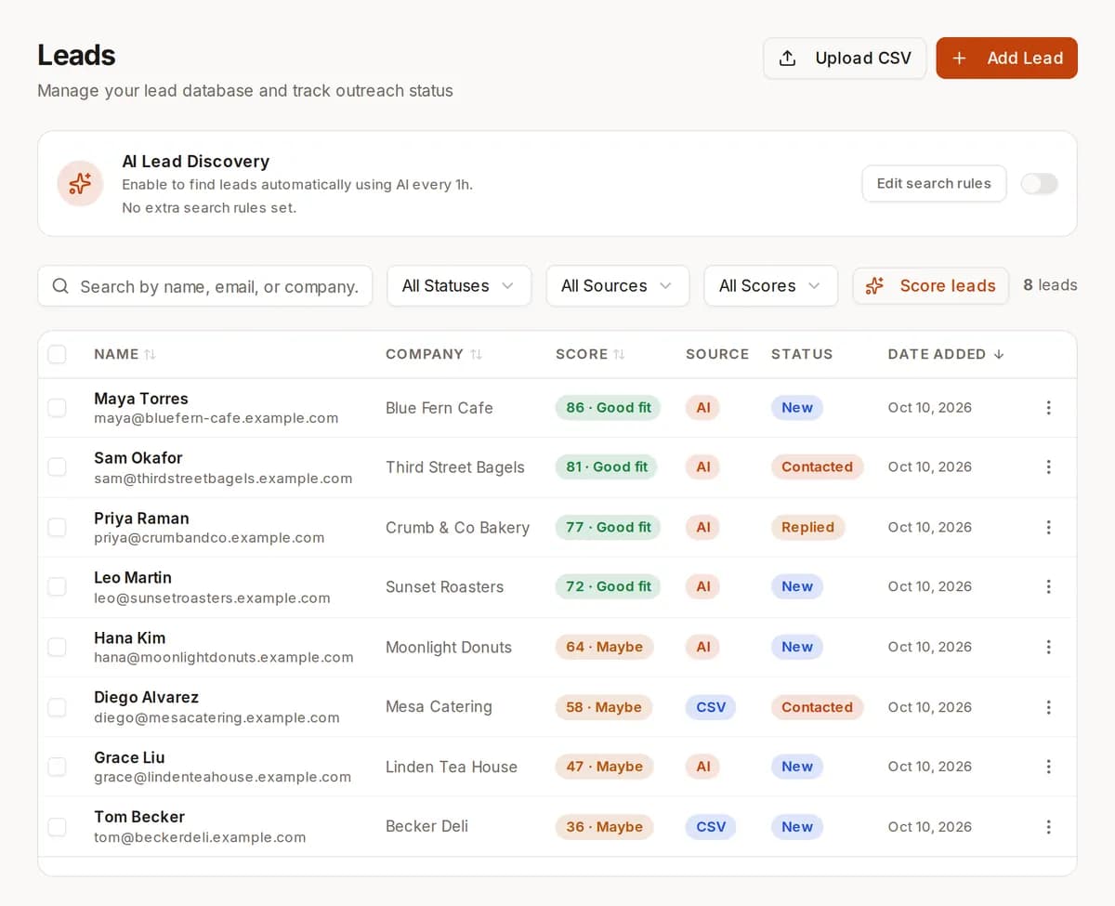The height and width of the screenshot is (906, 1115).
Task: Click the Source column header
Action: click(717, 354)
